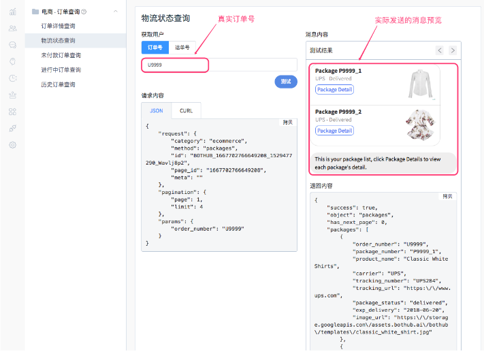The height and width of the screenshot is (358, 484).
Task: Click the 测试 button
Action: point(285,82)
